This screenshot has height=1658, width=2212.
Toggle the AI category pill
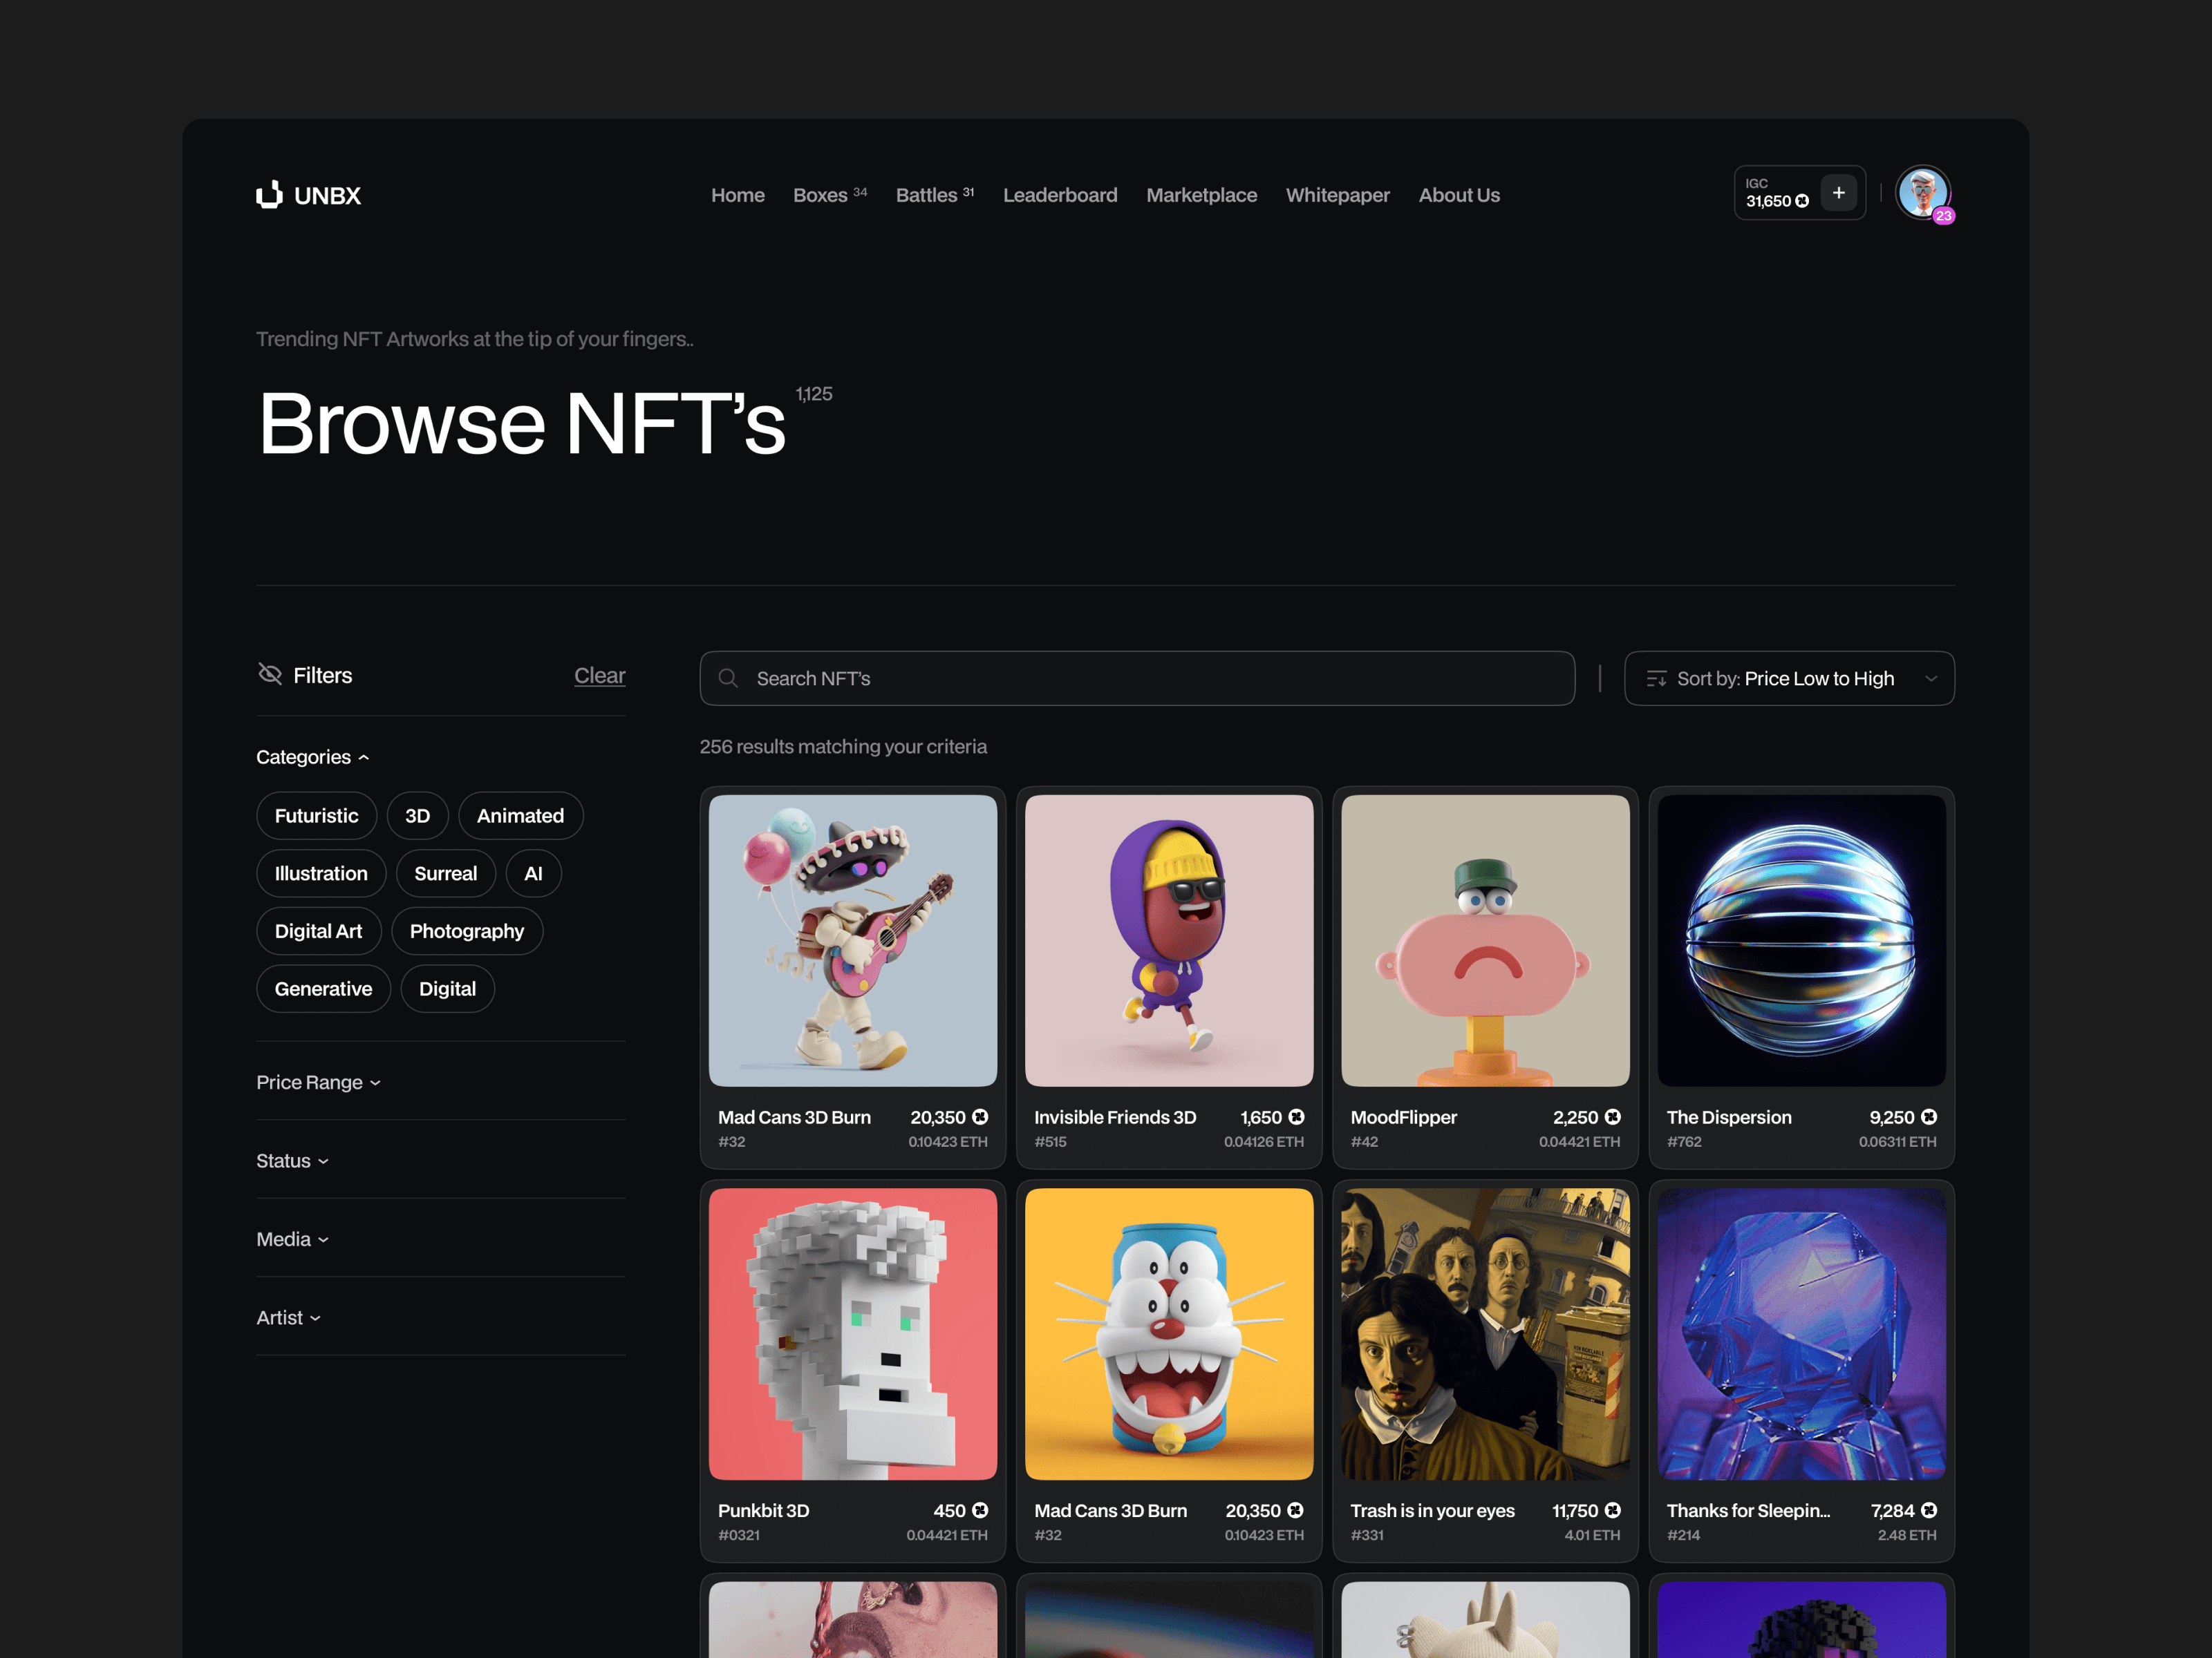click(533, 873)
